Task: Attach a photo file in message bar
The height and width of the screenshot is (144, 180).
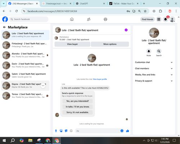Action: 61,131
